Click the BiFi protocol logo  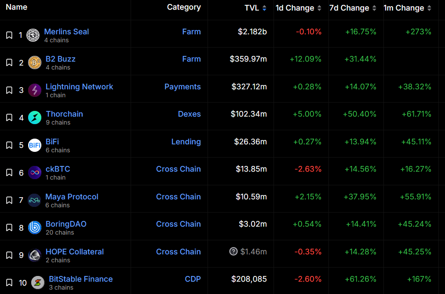35,145
